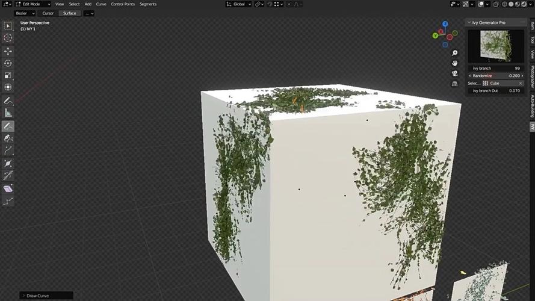Viewport: 535px width, 301px height.
Task: Toggle viewport overlays
Action: point(481,4)
